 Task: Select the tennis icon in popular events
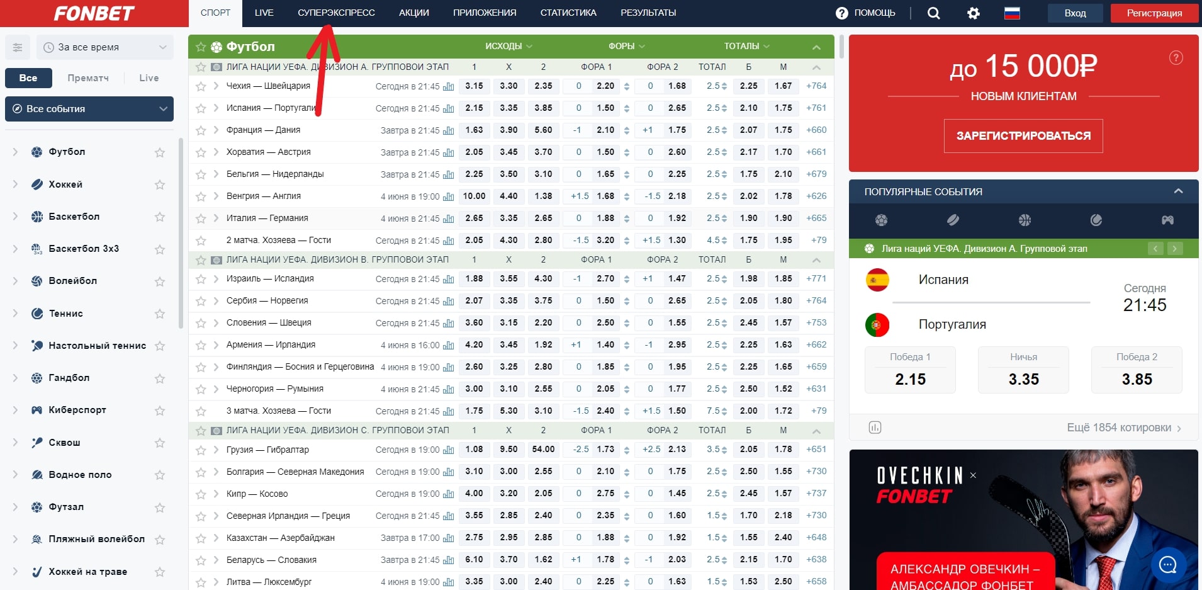[x=1096, y=220]
